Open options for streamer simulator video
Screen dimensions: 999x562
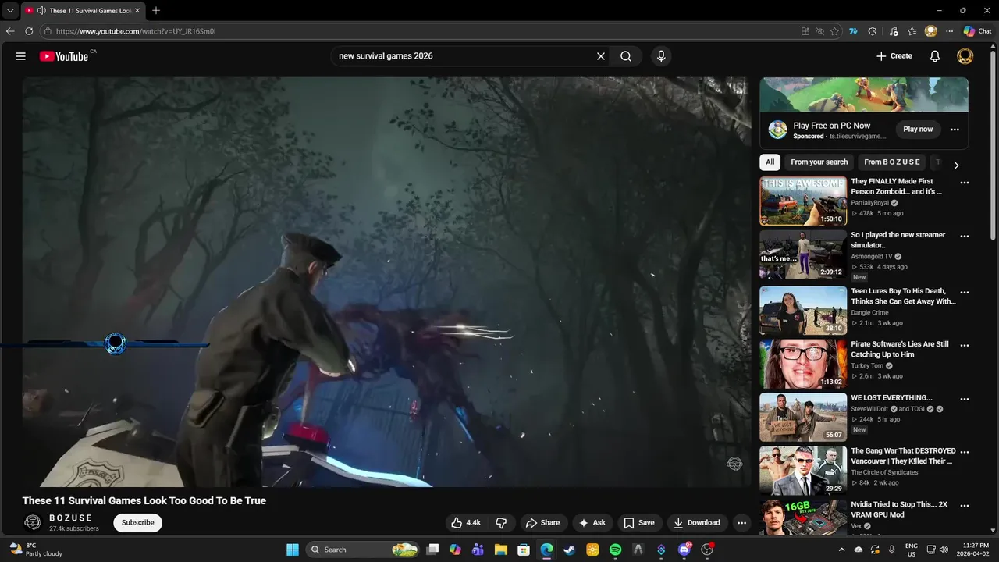coord(965,237)
